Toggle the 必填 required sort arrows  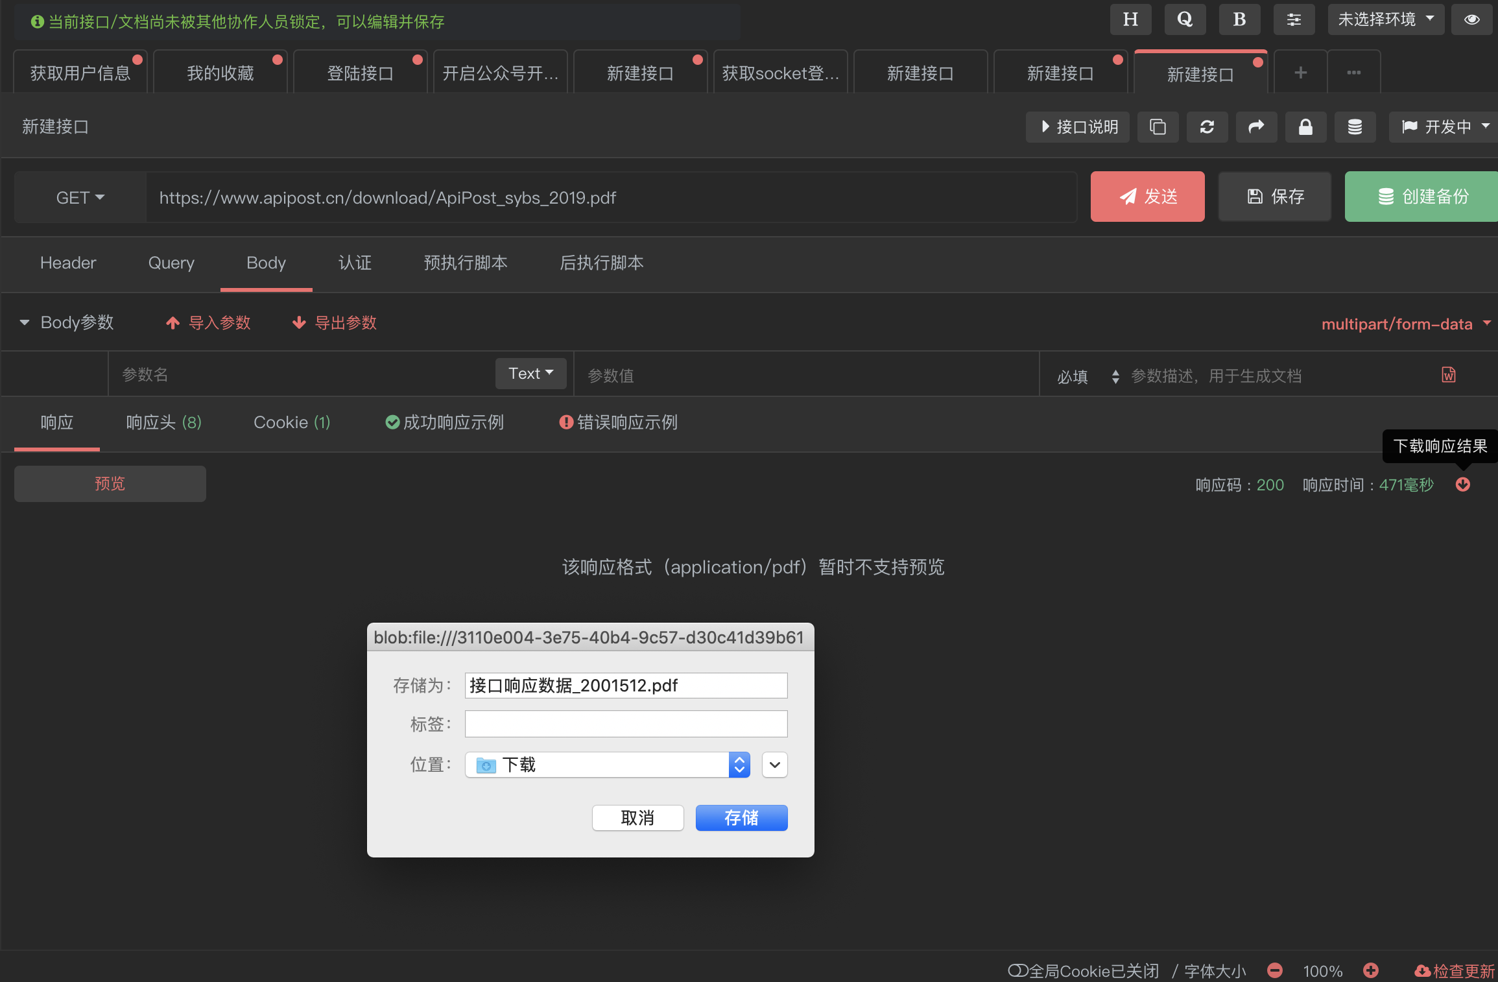[x=1115, y=376]
